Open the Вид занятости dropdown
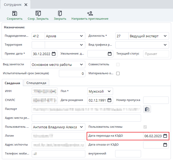This screenshot has width=173, height=160. [x=81, y=65]
